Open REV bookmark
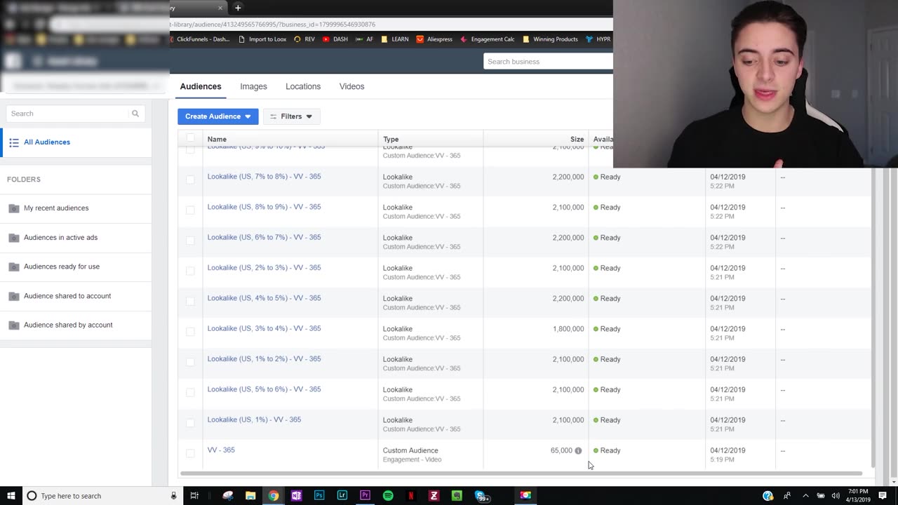Viewport: 898px width, 505px height. point(304,39)
